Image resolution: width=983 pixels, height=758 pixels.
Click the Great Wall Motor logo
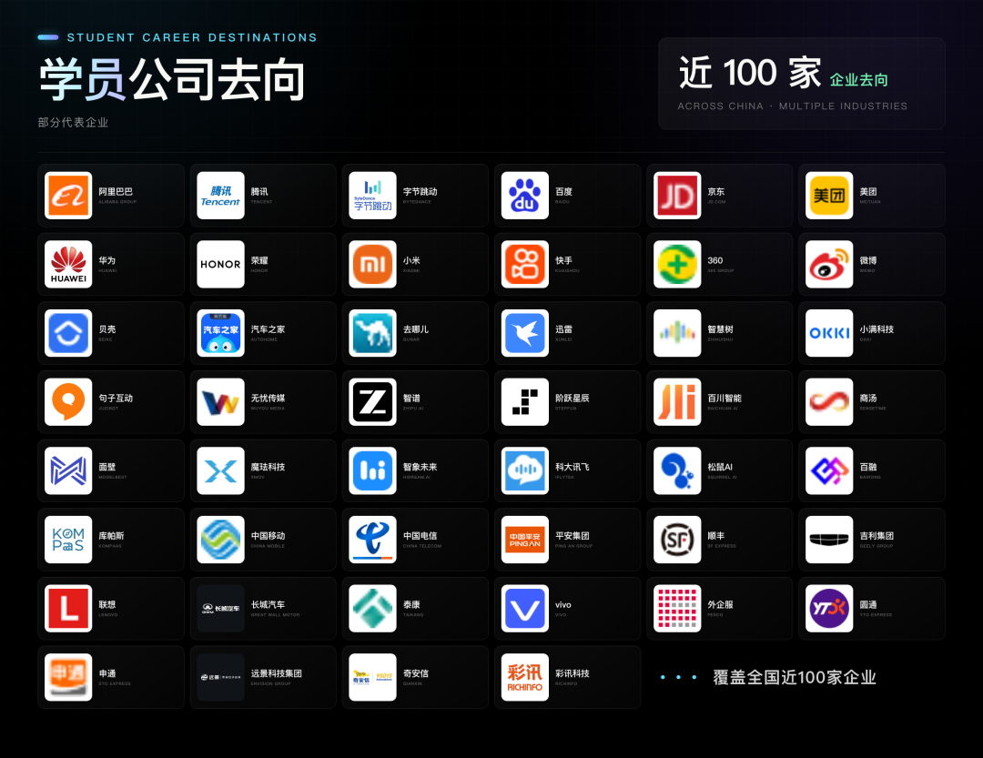click(220, 609)
